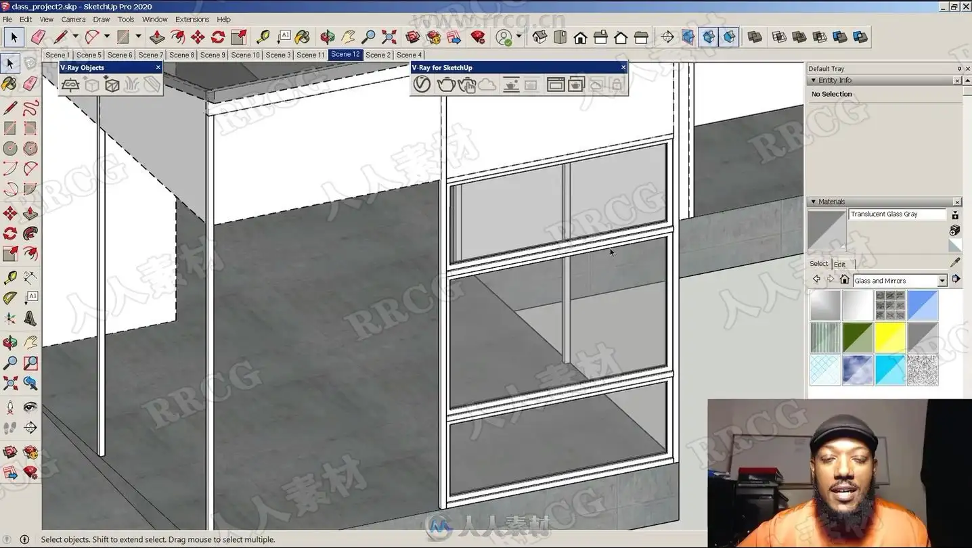Image resolution: width=972 pixels, height=548 pixels.
Task: Pick the cyan glass material swatch
Action: coord(889,370)
